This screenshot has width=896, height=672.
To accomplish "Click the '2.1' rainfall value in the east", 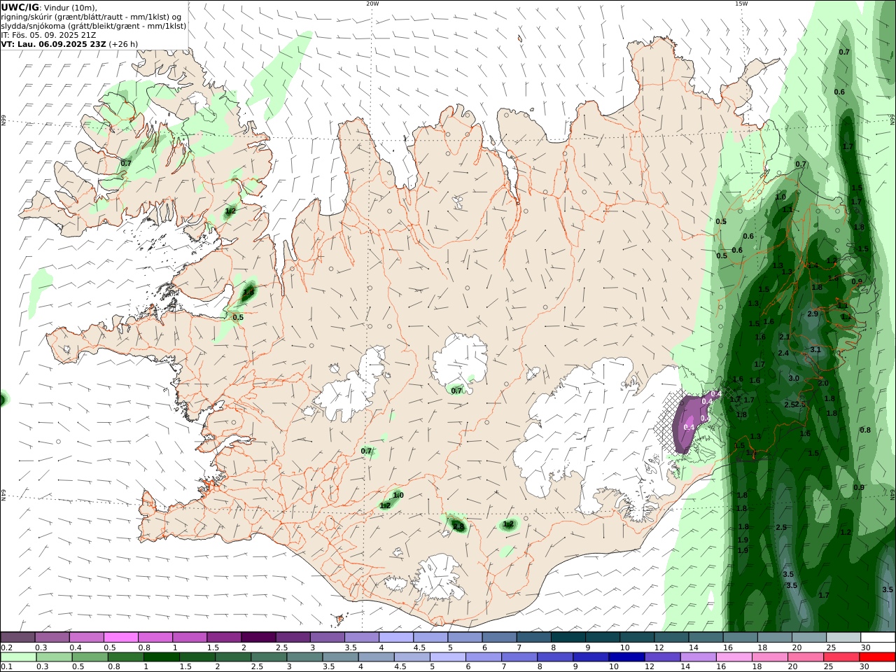I will pyautogui.click(x=785, y=337).
